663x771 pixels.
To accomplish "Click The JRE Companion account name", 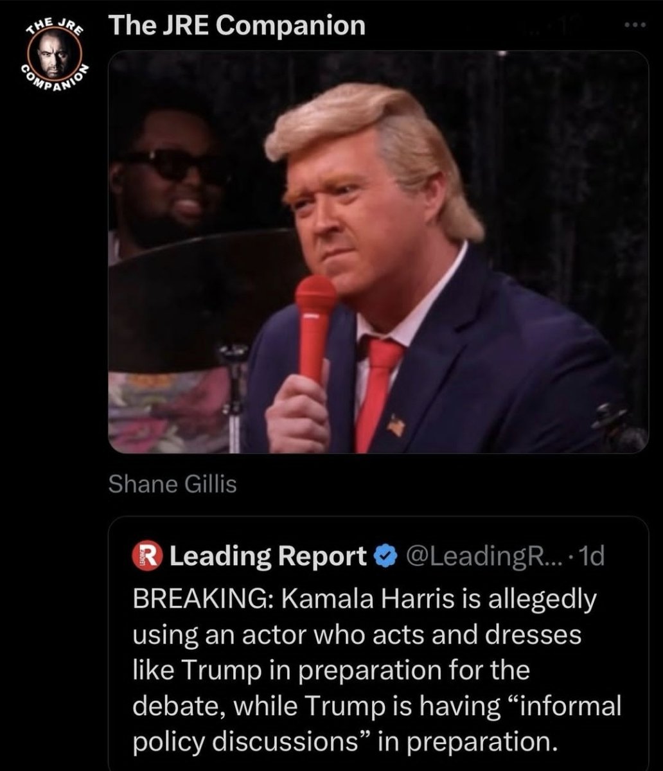I will pos(237,26).
